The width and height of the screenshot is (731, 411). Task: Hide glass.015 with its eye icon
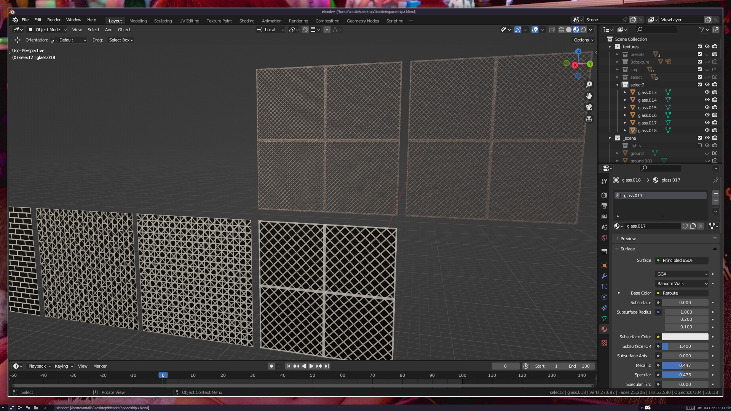click(x=707, y=108)
